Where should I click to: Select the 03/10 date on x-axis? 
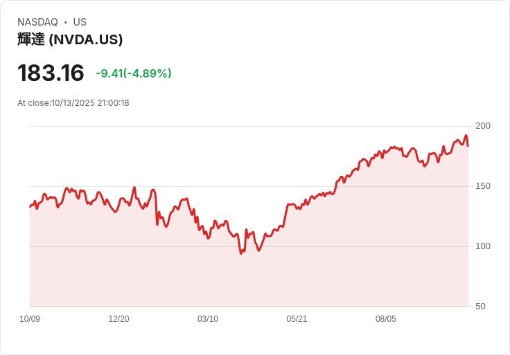(208, 319)
